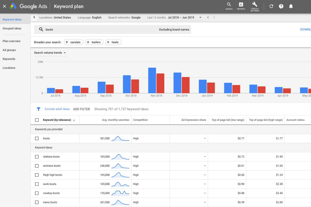Click the cowboy boots trend sparkline
Screen dimensions: 311x207
tap(120, 193)
